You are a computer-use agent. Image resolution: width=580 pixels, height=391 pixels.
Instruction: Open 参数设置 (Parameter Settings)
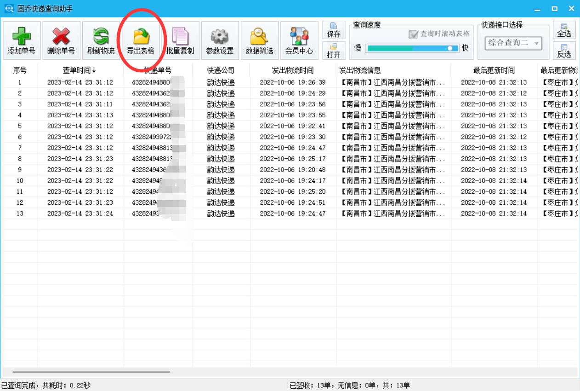[x=220, y=40]
